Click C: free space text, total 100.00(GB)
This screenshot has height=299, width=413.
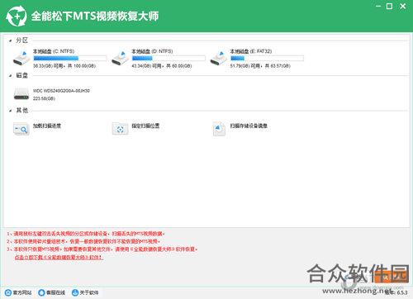pos(64,66)
